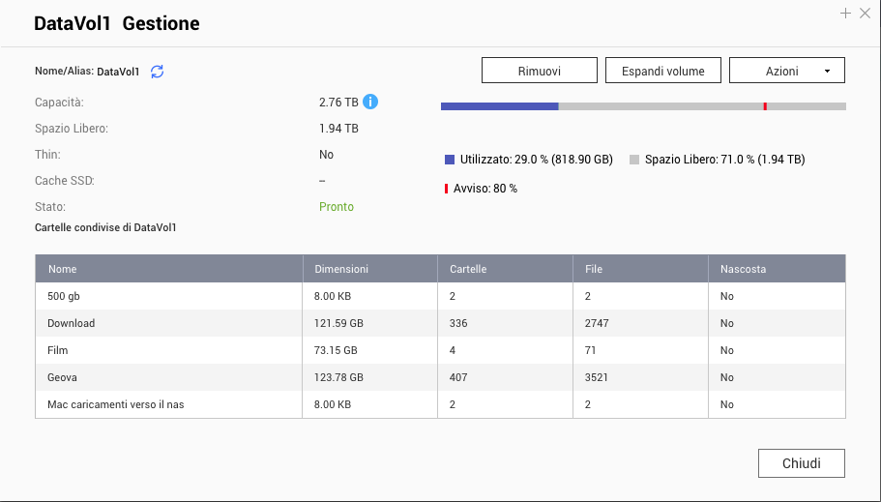Click the plus icon at top right

click(x=845, y=14)
